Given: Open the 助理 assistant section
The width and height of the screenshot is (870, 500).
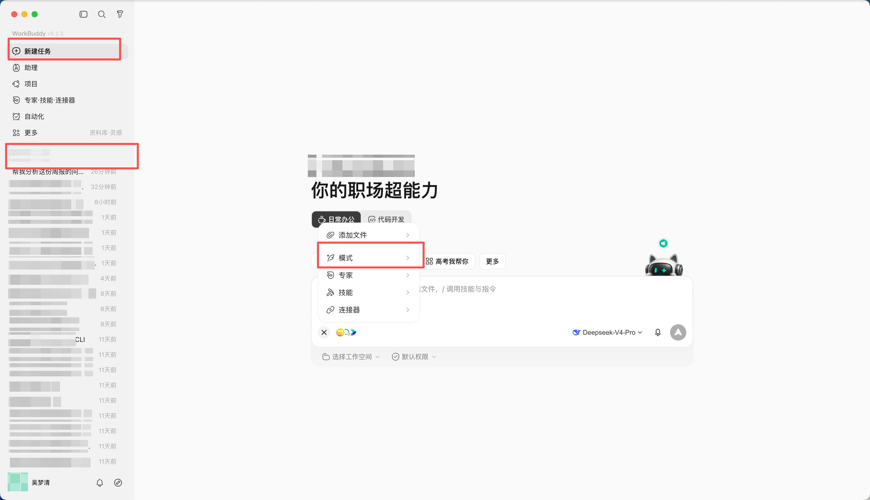Looking at the screenshot, I should coord(68,68).
